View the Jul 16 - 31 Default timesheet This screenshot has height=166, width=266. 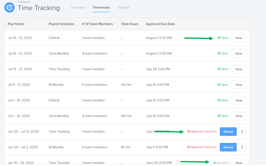tap(239, 38)
